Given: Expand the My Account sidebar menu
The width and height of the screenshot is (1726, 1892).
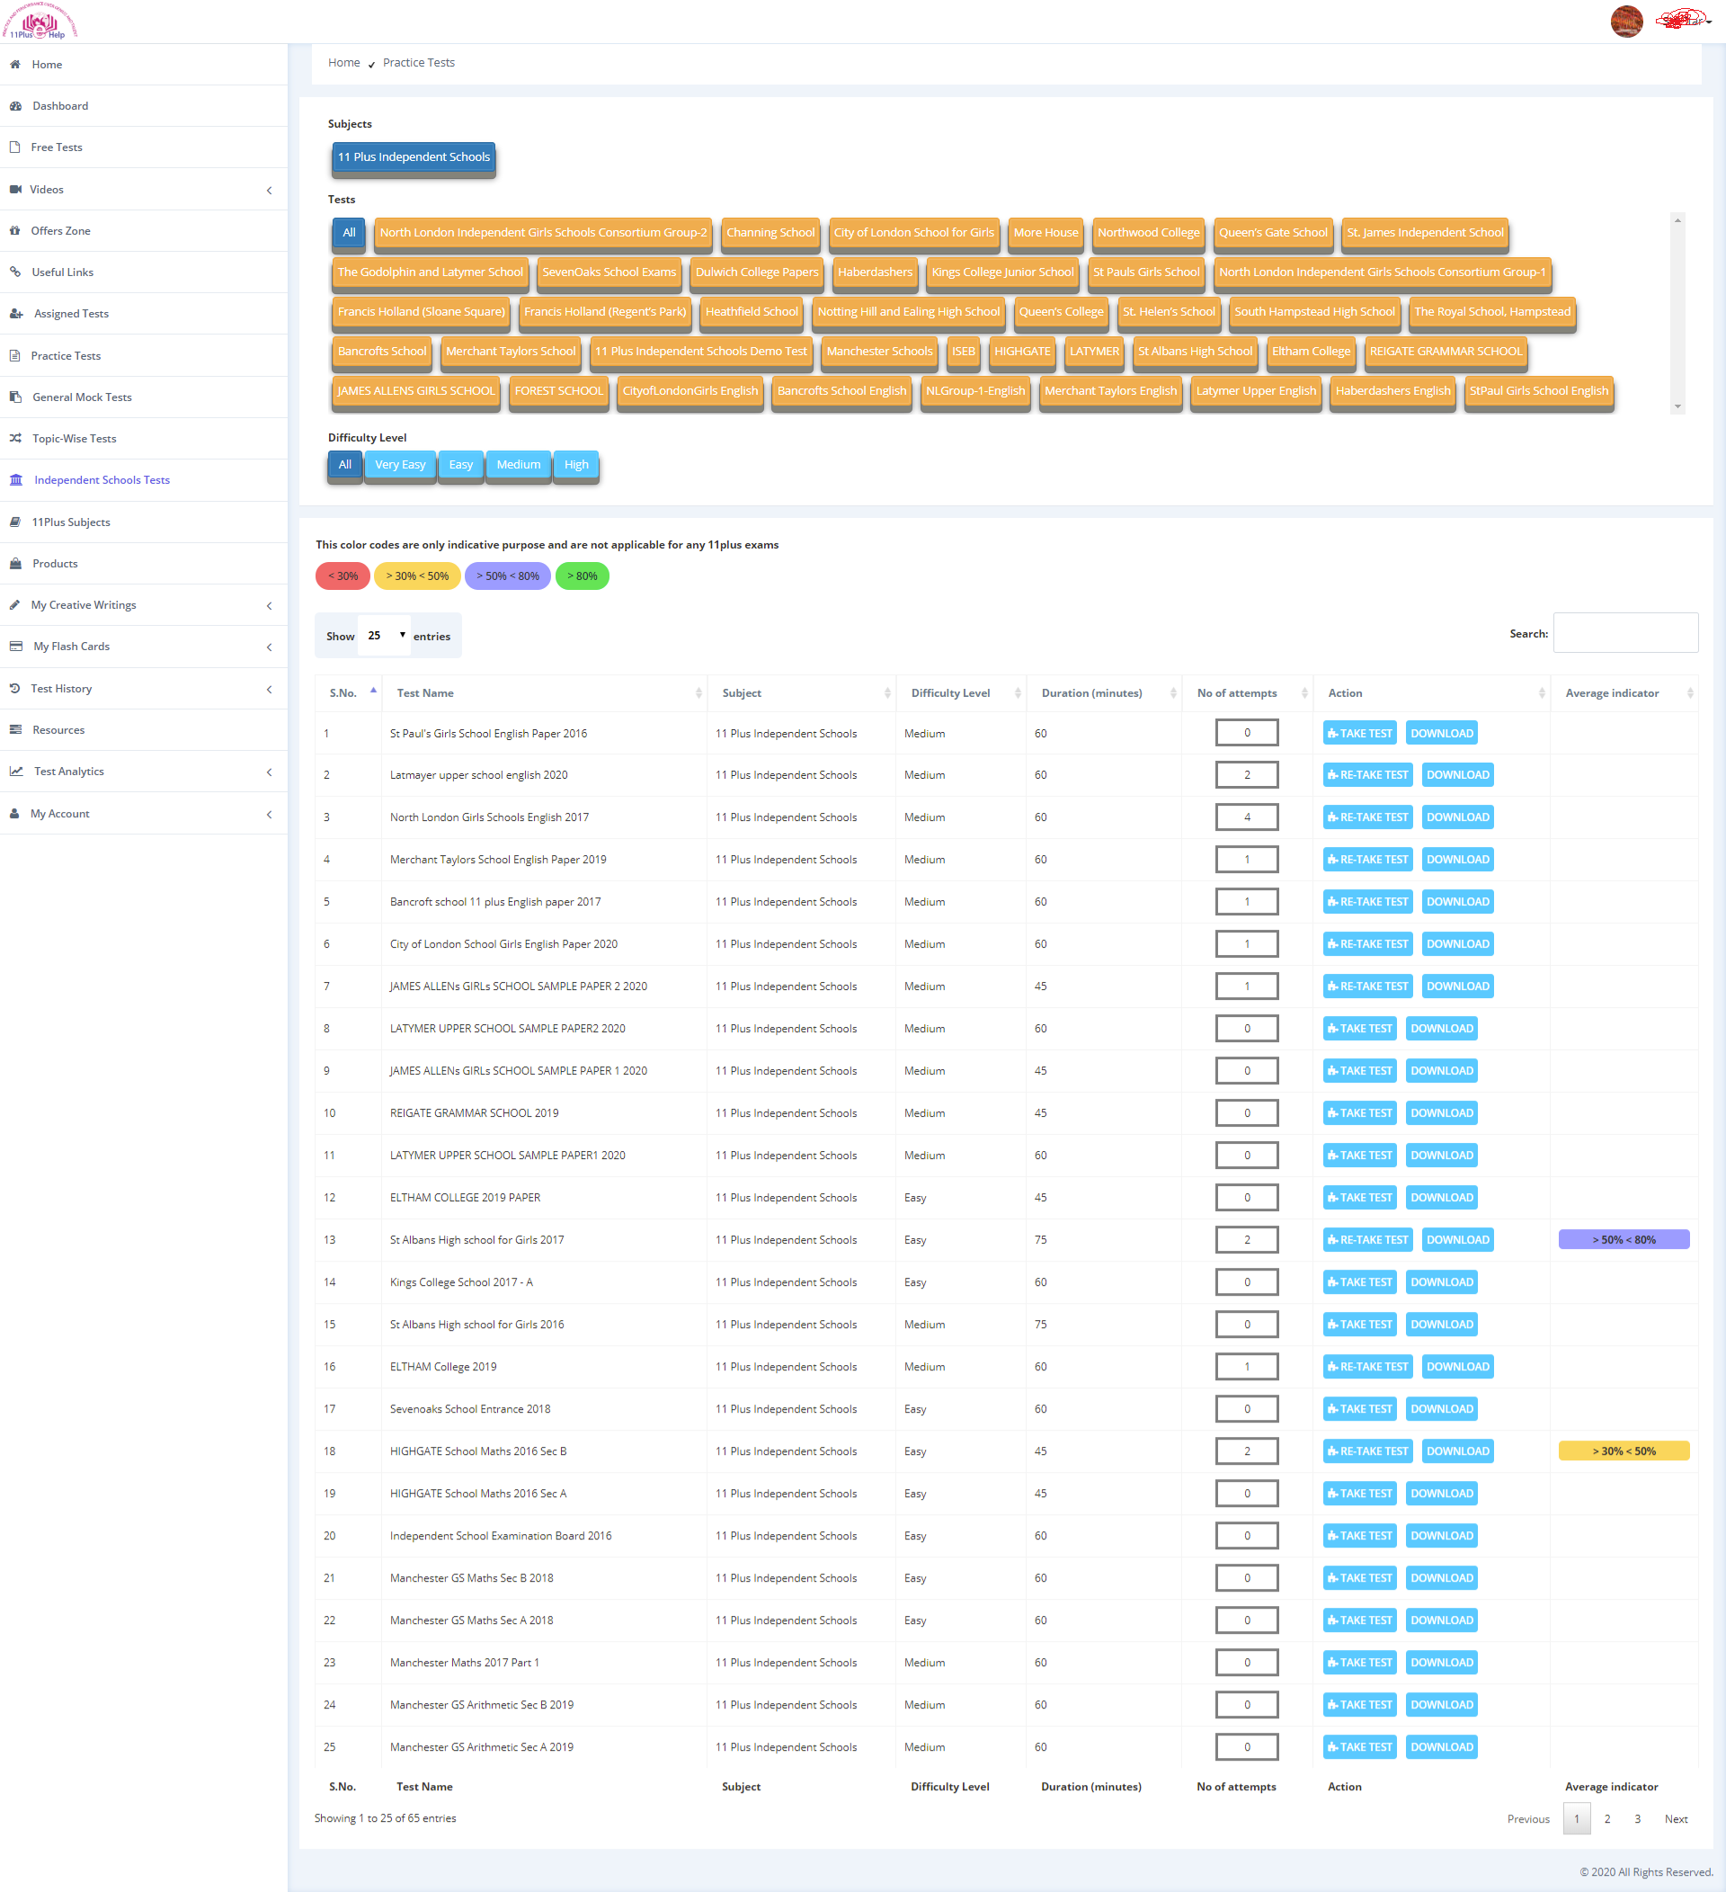Looking at the screenshot, I should pos(268,815).
